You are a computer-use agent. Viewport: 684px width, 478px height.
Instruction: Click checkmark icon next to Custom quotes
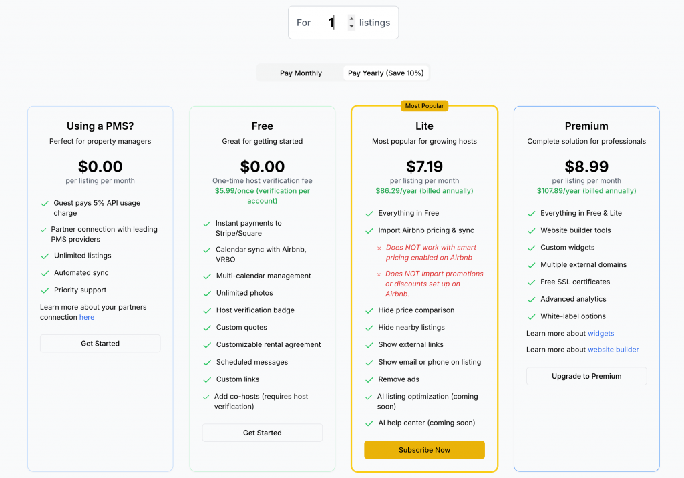tap(207, 328)
